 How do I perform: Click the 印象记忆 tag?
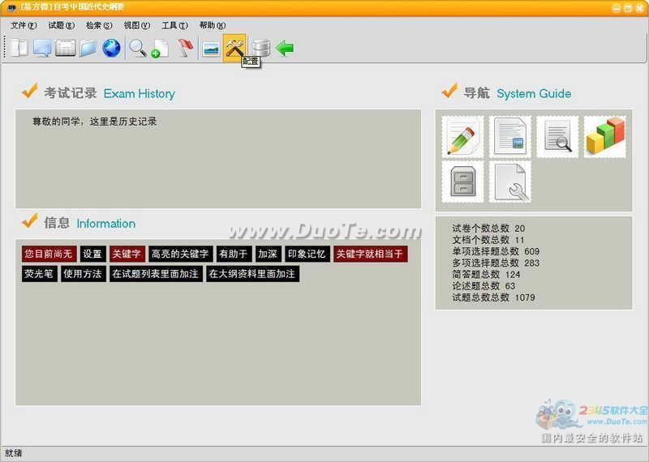[307, 255]
